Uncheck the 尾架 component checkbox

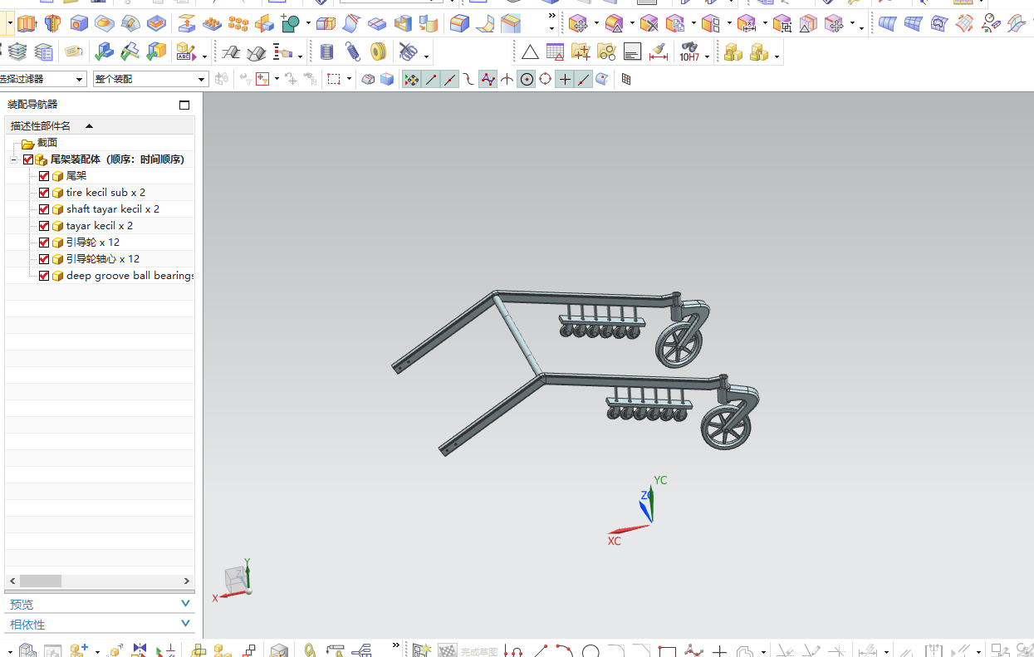44,176
